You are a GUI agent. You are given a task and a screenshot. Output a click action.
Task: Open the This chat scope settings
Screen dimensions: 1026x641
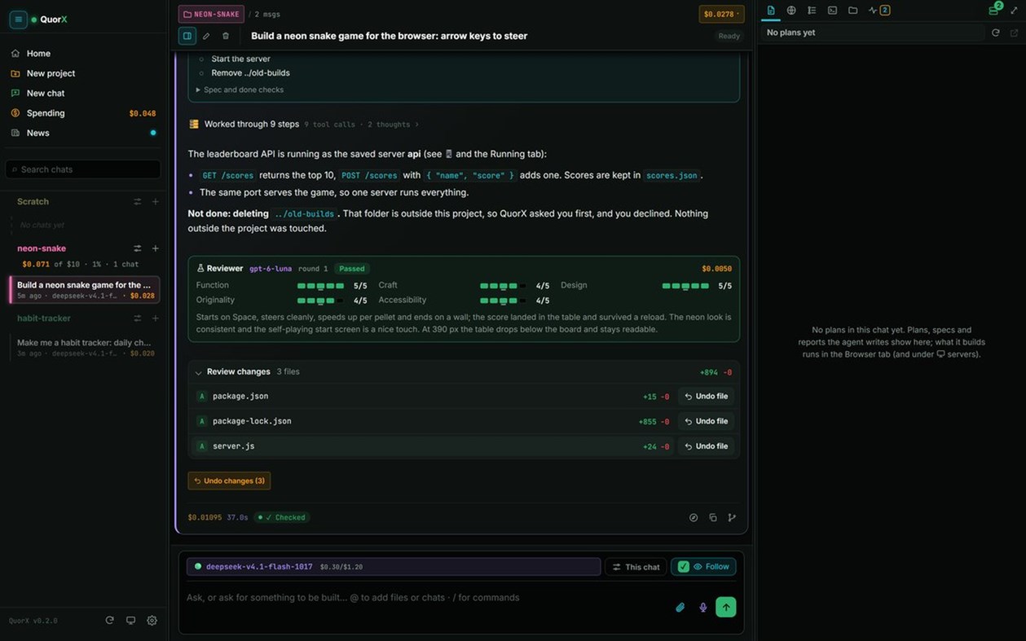pos(636,567)
